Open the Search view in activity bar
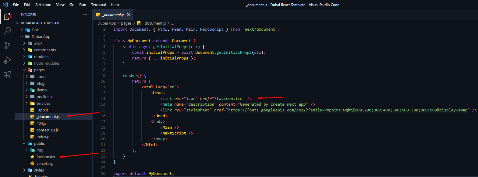This screenshot has width=478, height=177. 7,31
